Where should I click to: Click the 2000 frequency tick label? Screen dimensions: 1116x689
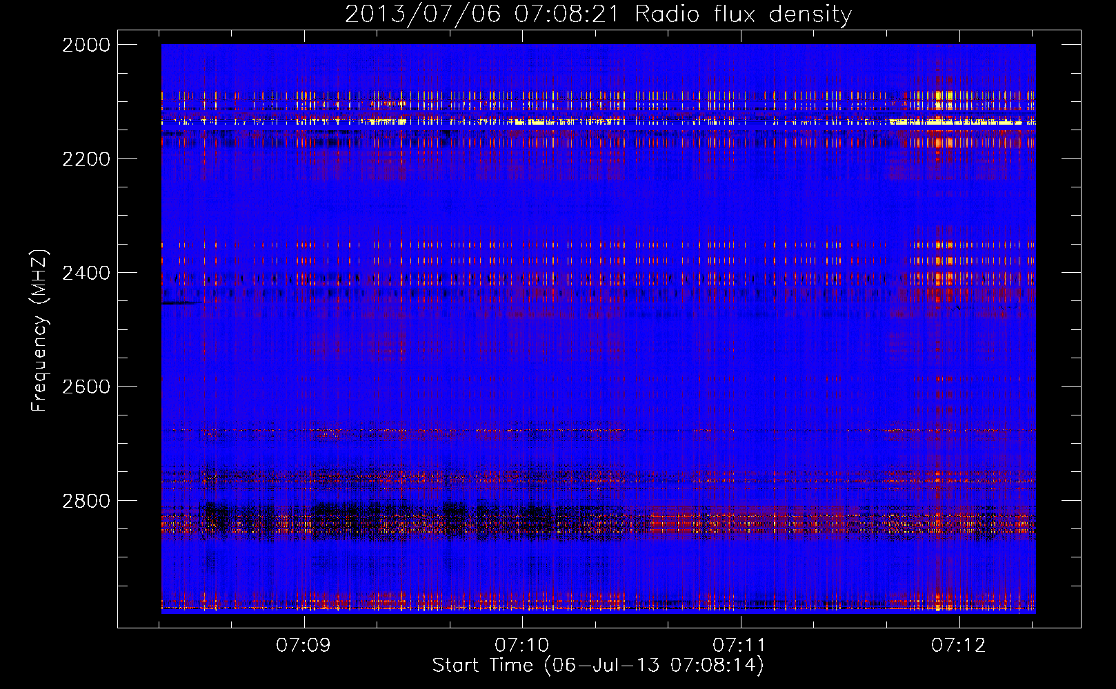pos(86,45)
